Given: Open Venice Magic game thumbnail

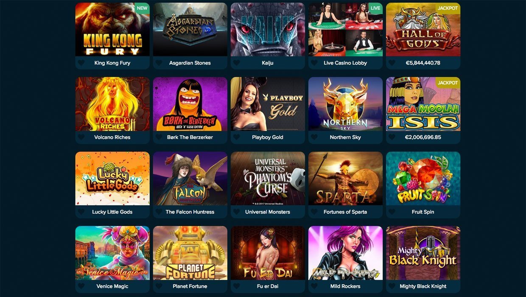Looking at the screenshot, I should tap(112, 253).
